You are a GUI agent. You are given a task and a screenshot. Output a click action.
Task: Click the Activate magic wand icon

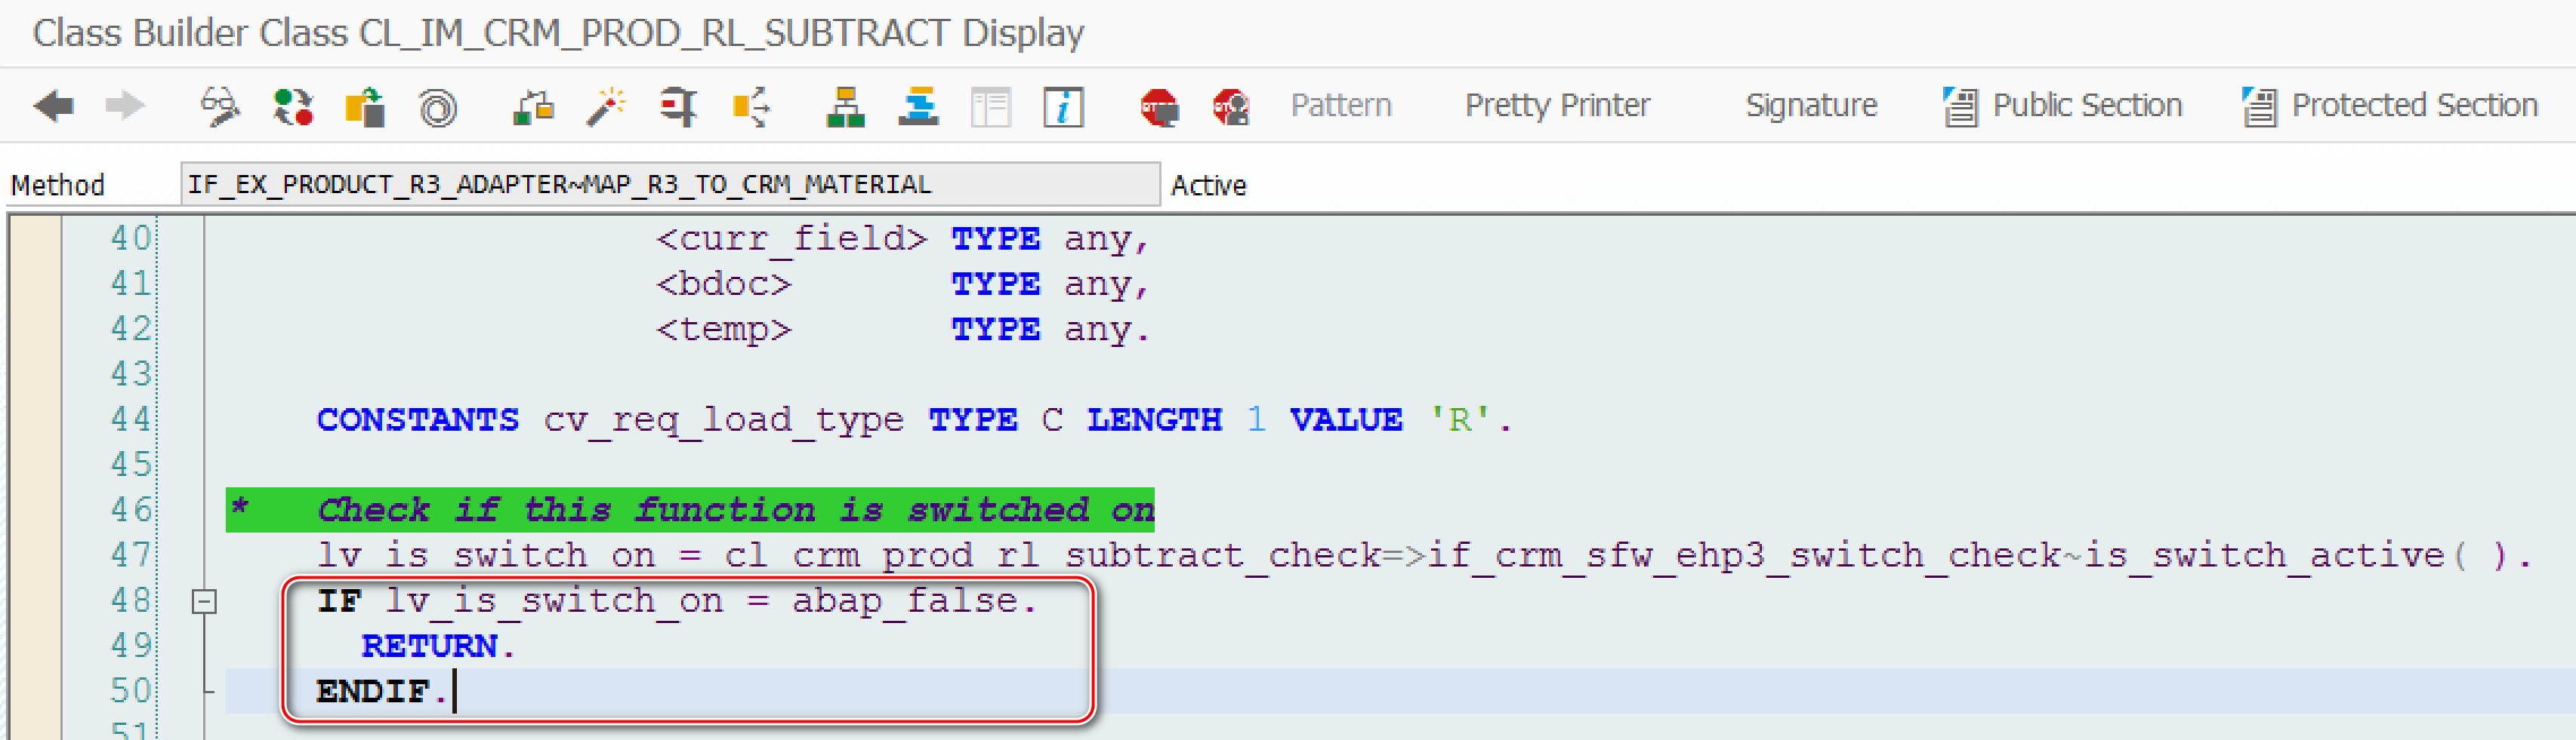[606, 106]
